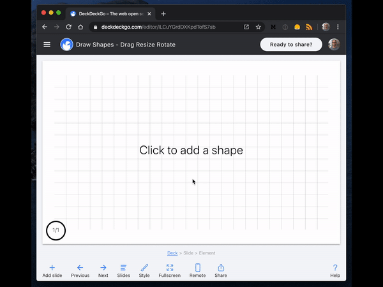Viewport: 383px width, 287px height.
Task: Go to the Previous slide
Action: click(x=80, y=270)
